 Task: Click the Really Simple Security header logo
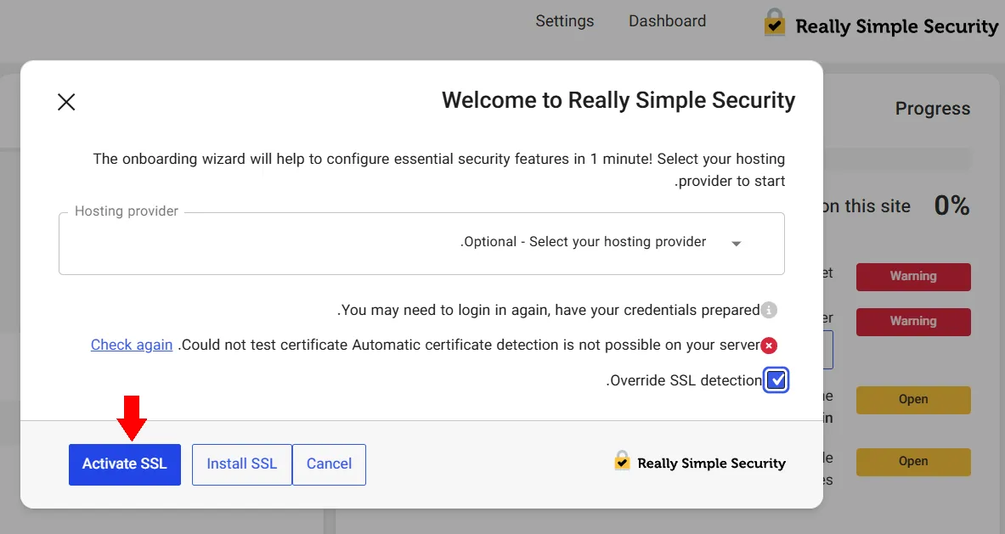[x=881, y=25]
